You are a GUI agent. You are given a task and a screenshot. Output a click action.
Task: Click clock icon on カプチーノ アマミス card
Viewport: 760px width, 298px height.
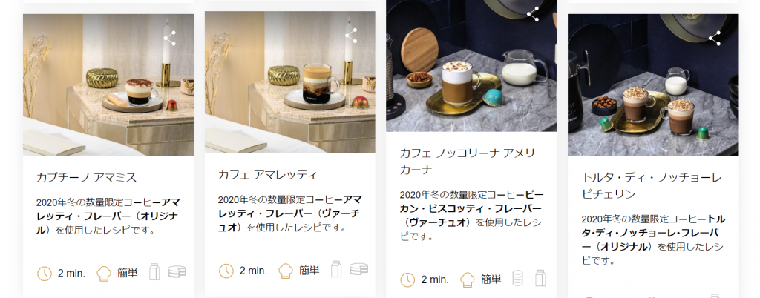coord(44,274)
